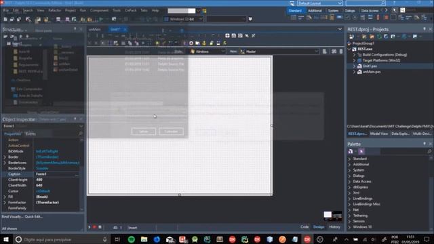Select the System component palette tab
The image size is (434, 244).
click(333, 11)
